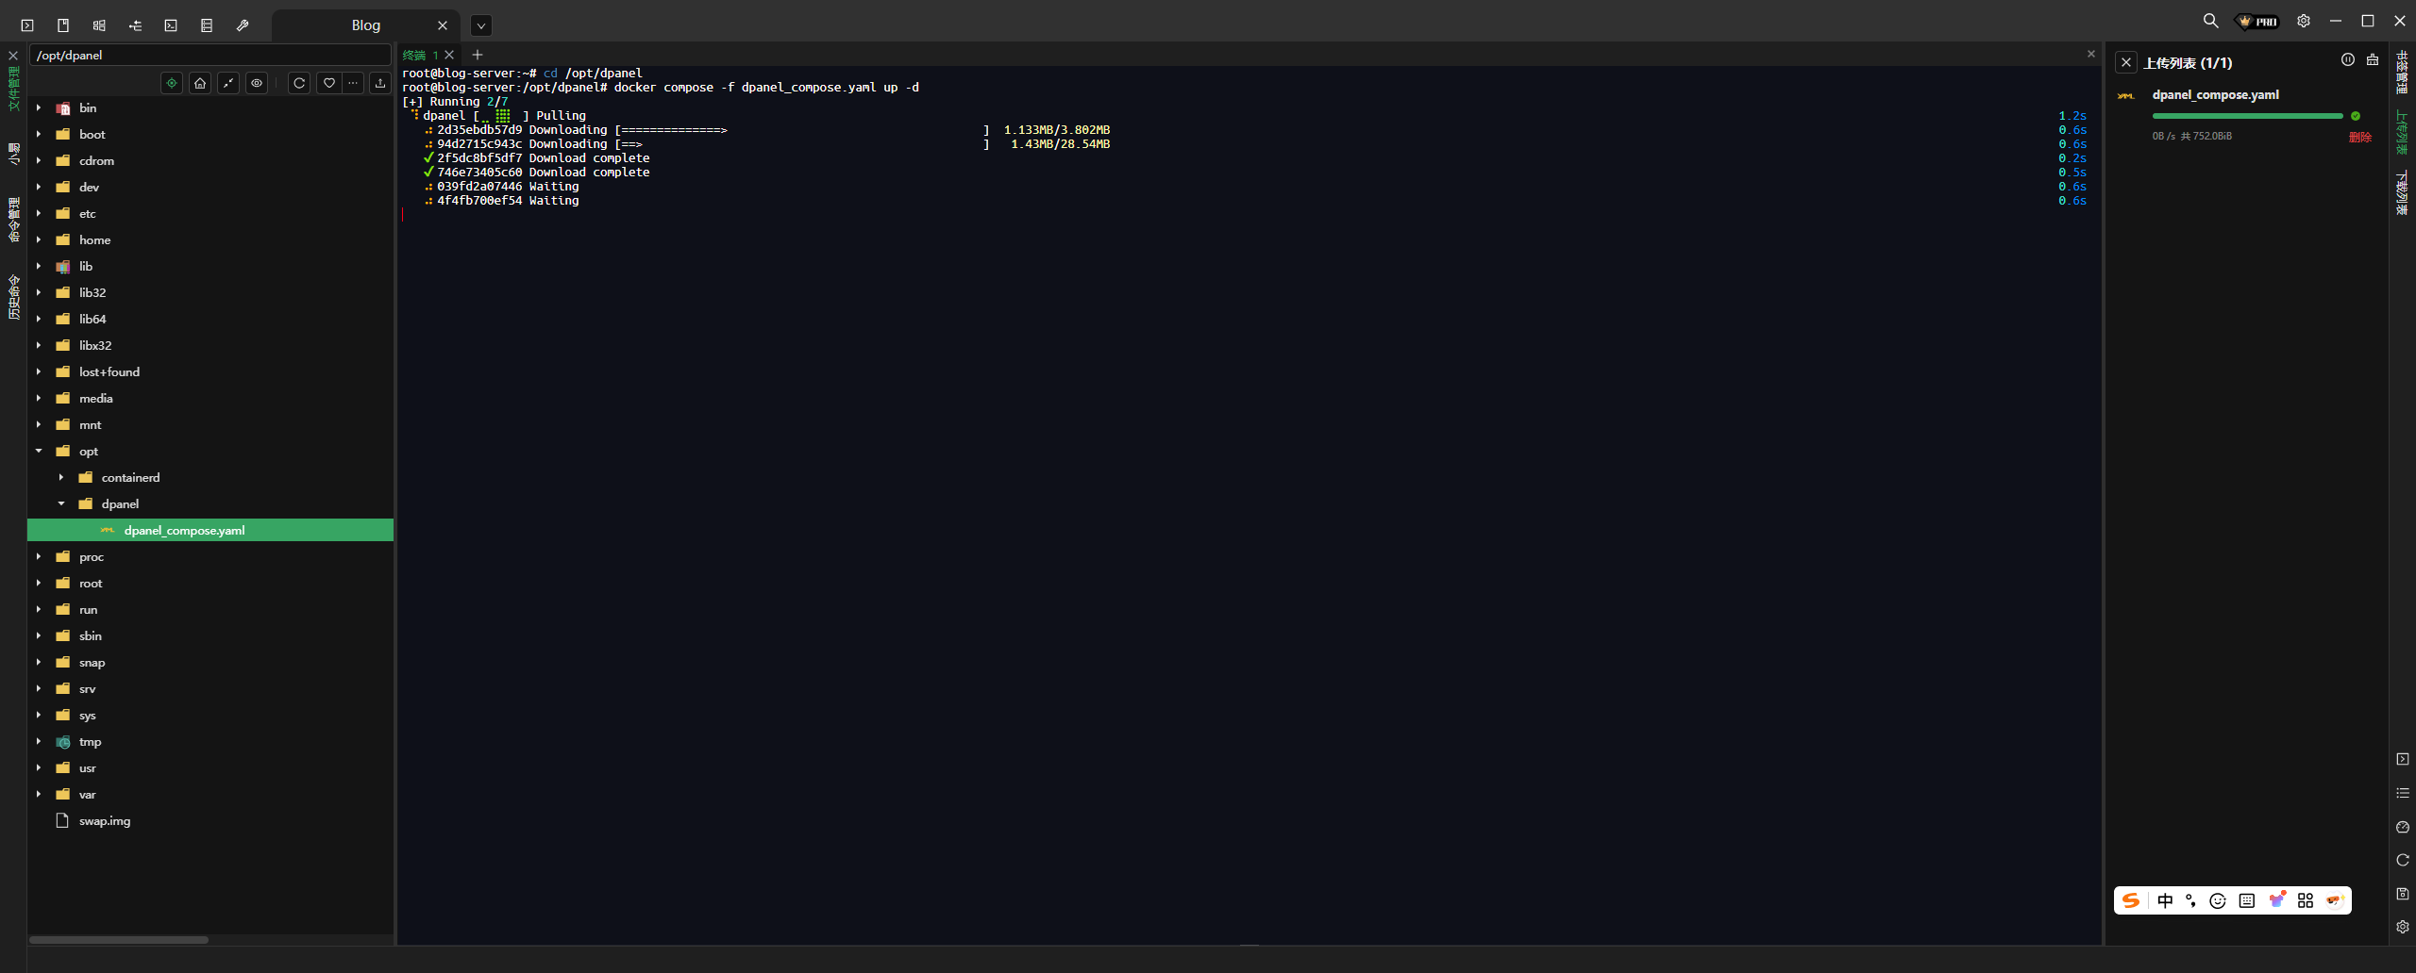Viewport: 2416px width, 973px height.
Task: Open the search magnifier in title bar
Action: click(2210, 21)
